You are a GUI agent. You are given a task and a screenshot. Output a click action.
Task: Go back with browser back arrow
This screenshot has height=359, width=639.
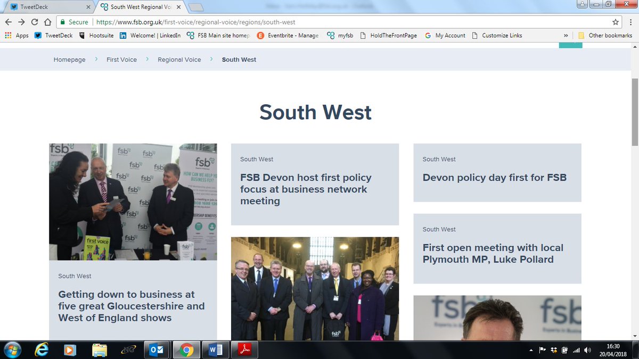(x=8, y=22)
